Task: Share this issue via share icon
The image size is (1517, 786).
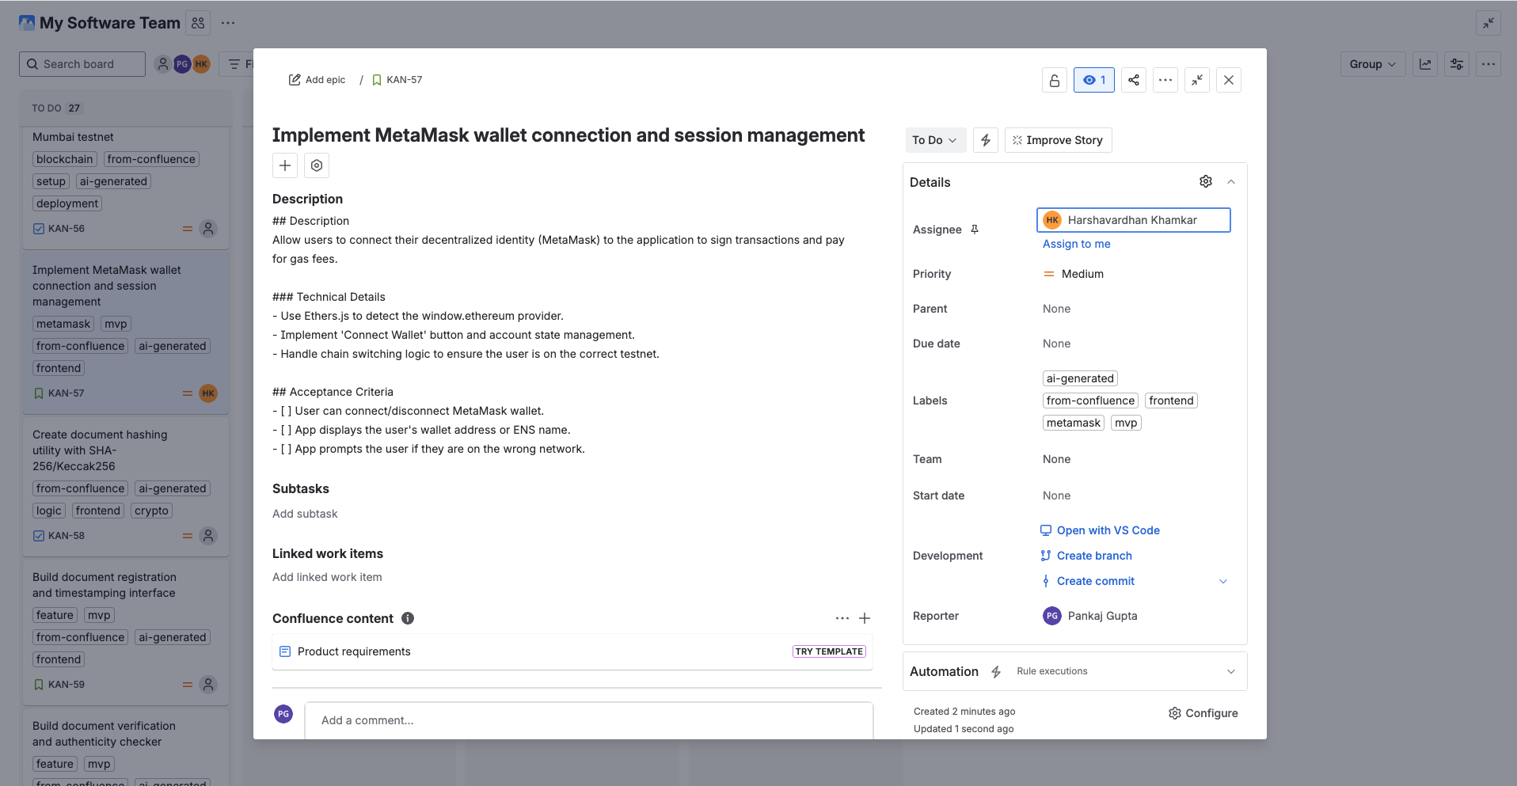Action: (1134, 80)
